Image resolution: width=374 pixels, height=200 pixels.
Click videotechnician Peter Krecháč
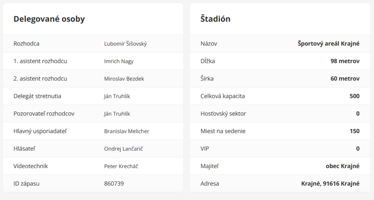click(x=121, y=166)
